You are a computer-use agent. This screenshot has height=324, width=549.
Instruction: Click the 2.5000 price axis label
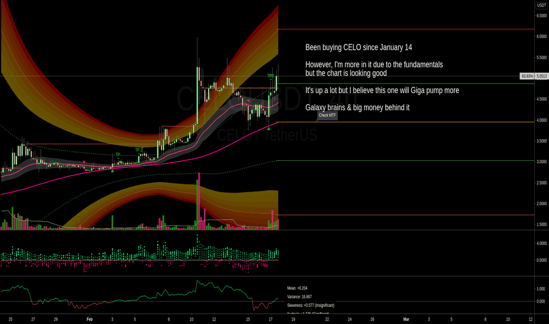(x=542, y=183)
